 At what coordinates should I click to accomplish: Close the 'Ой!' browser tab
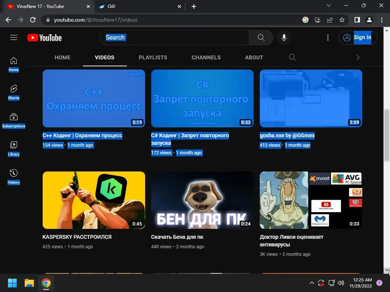(x=179, y=6)
